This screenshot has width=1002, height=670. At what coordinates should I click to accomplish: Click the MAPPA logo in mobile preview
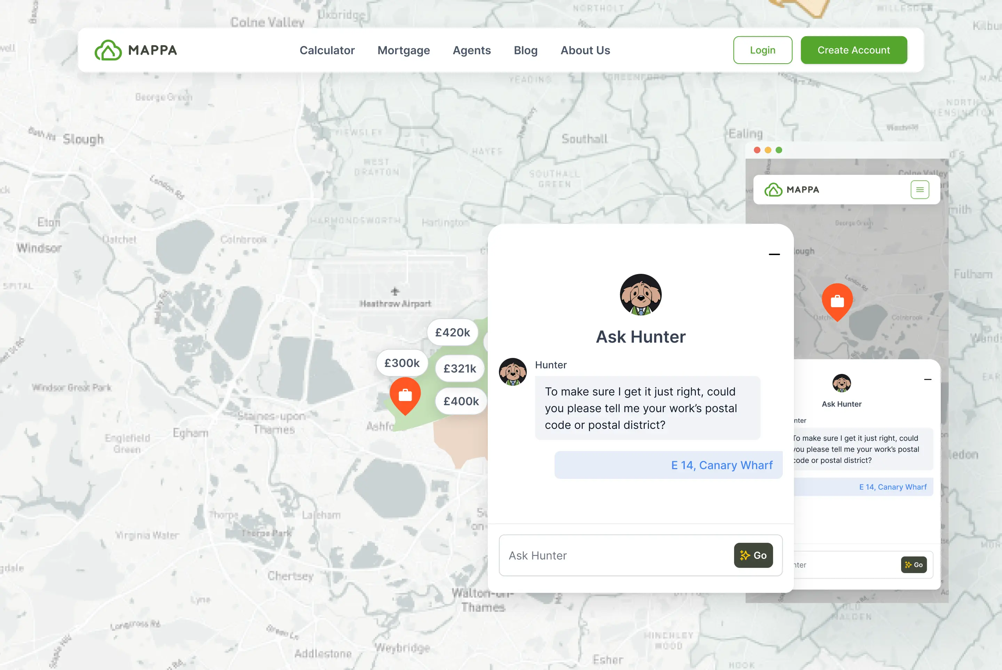(792, 190)
